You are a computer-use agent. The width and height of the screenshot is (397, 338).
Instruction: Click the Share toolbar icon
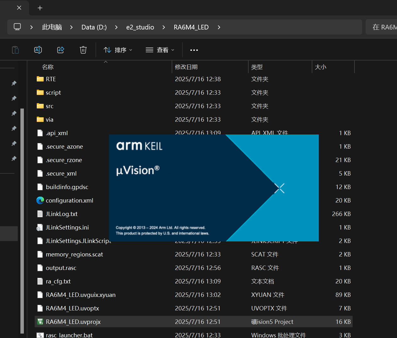pos(61,50)
